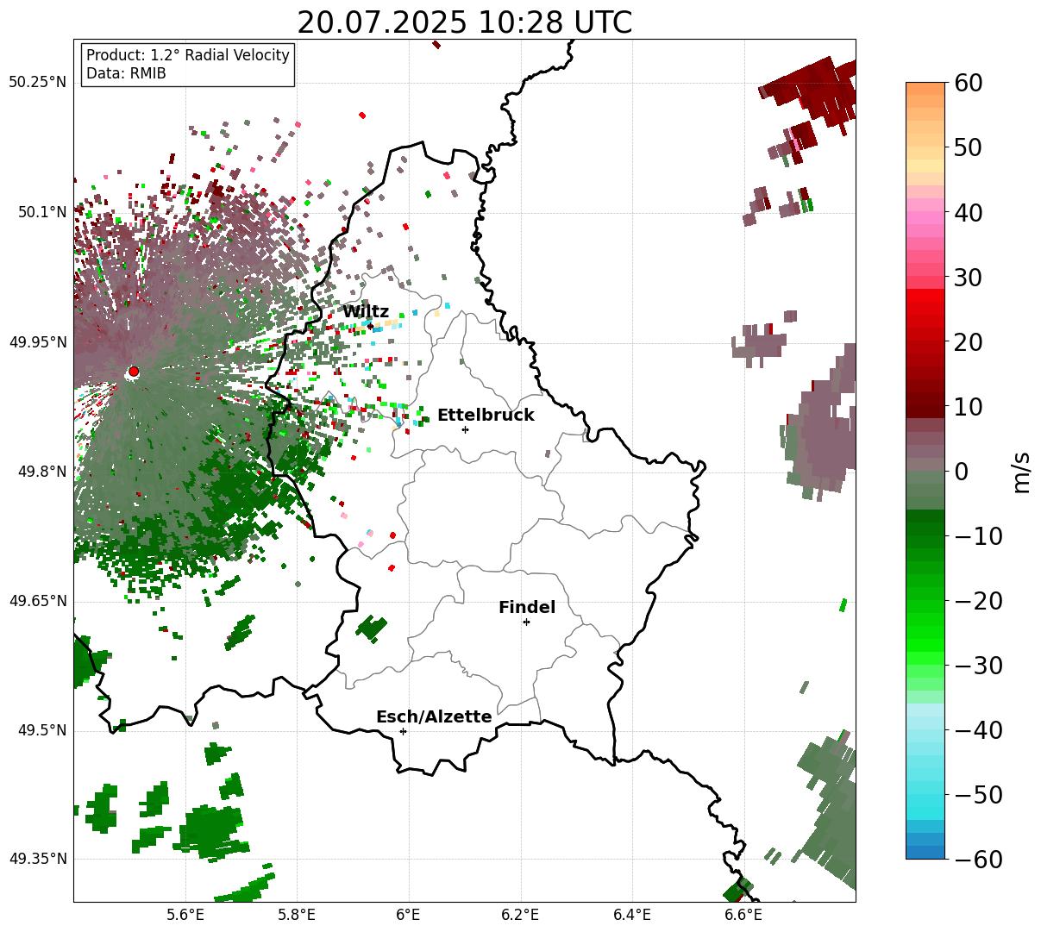Click the Esch/Alzette city label

tap(434, 717)
